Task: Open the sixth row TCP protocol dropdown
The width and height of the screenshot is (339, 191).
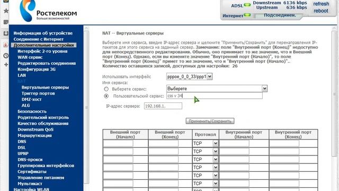Action: (205, 184)
